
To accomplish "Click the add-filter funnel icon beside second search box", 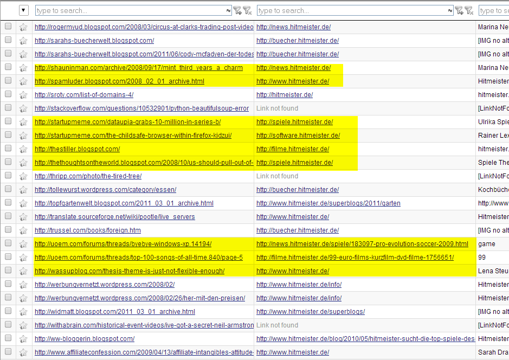I will click(x=459, y=11).
